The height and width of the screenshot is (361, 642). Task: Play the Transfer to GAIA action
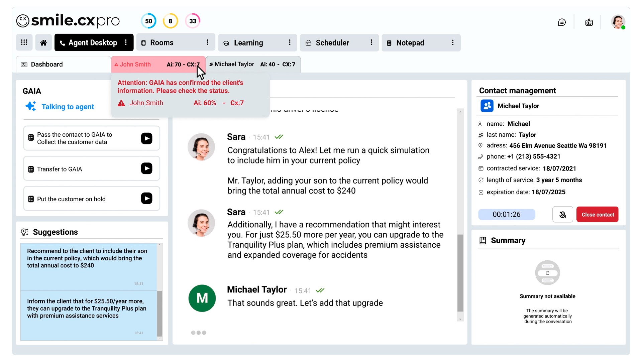point(146,168)
